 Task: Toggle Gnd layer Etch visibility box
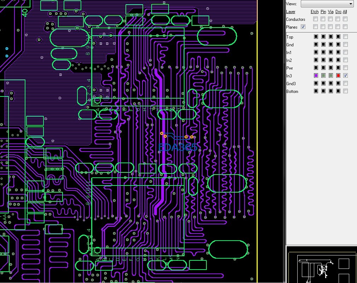(x=316, y=44)
